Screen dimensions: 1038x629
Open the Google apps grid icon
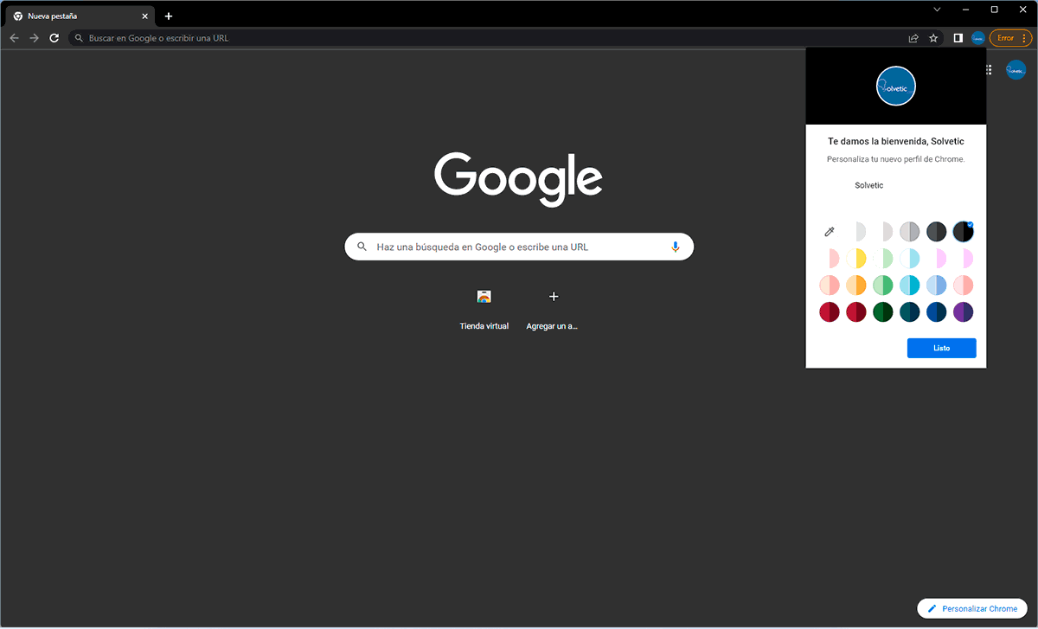[989, 70]
